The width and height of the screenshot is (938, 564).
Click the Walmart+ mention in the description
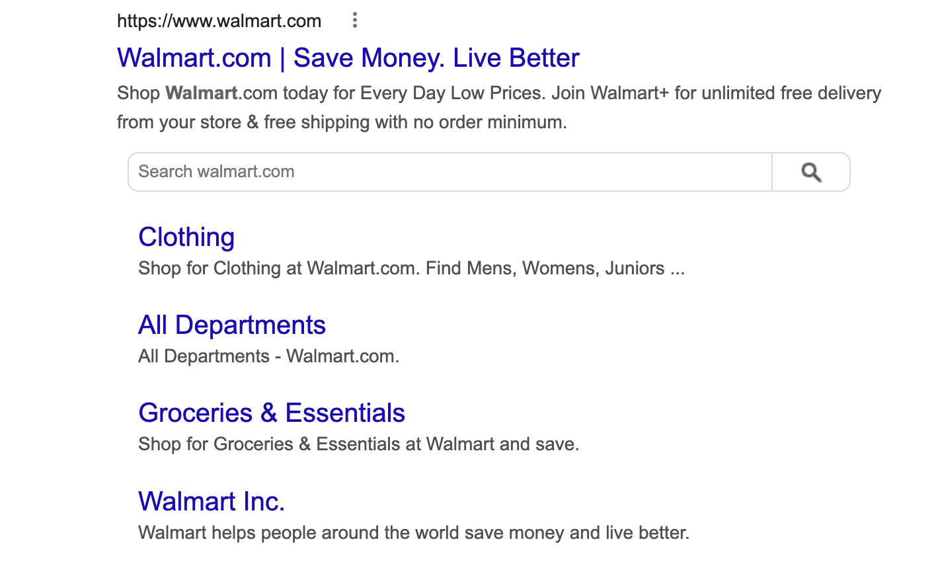pyautogui.click(x=630, y=93)
